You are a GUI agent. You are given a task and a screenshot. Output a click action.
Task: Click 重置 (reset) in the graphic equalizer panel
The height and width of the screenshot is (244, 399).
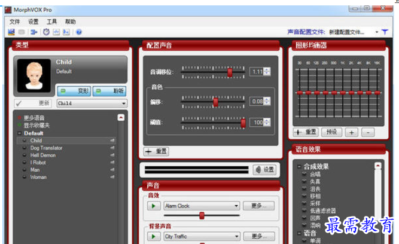click(305, 132)
